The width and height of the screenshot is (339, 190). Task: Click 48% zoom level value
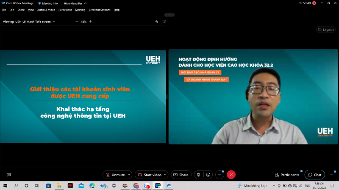coord(83,22)
